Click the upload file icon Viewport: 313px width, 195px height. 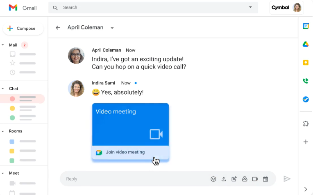[224, 179]
